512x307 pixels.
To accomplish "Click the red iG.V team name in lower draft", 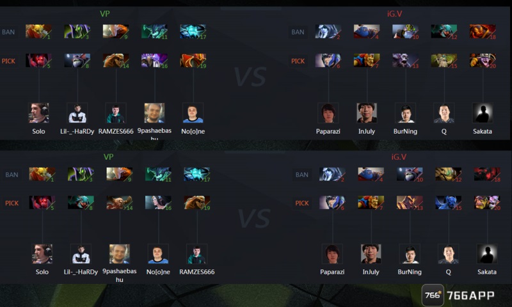I will [x=399, y=157].
